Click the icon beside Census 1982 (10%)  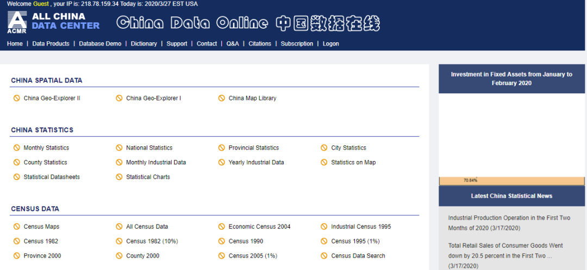click(119, 241)
